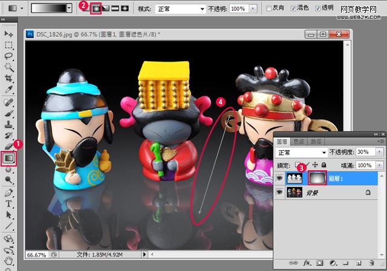Select the 背景 layer thumbnail
387x271 pixels.
coord(294,192)
